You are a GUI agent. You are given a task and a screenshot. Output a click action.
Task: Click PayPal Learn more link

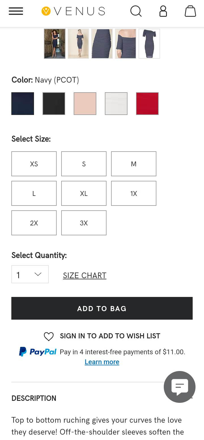(102, 362)
